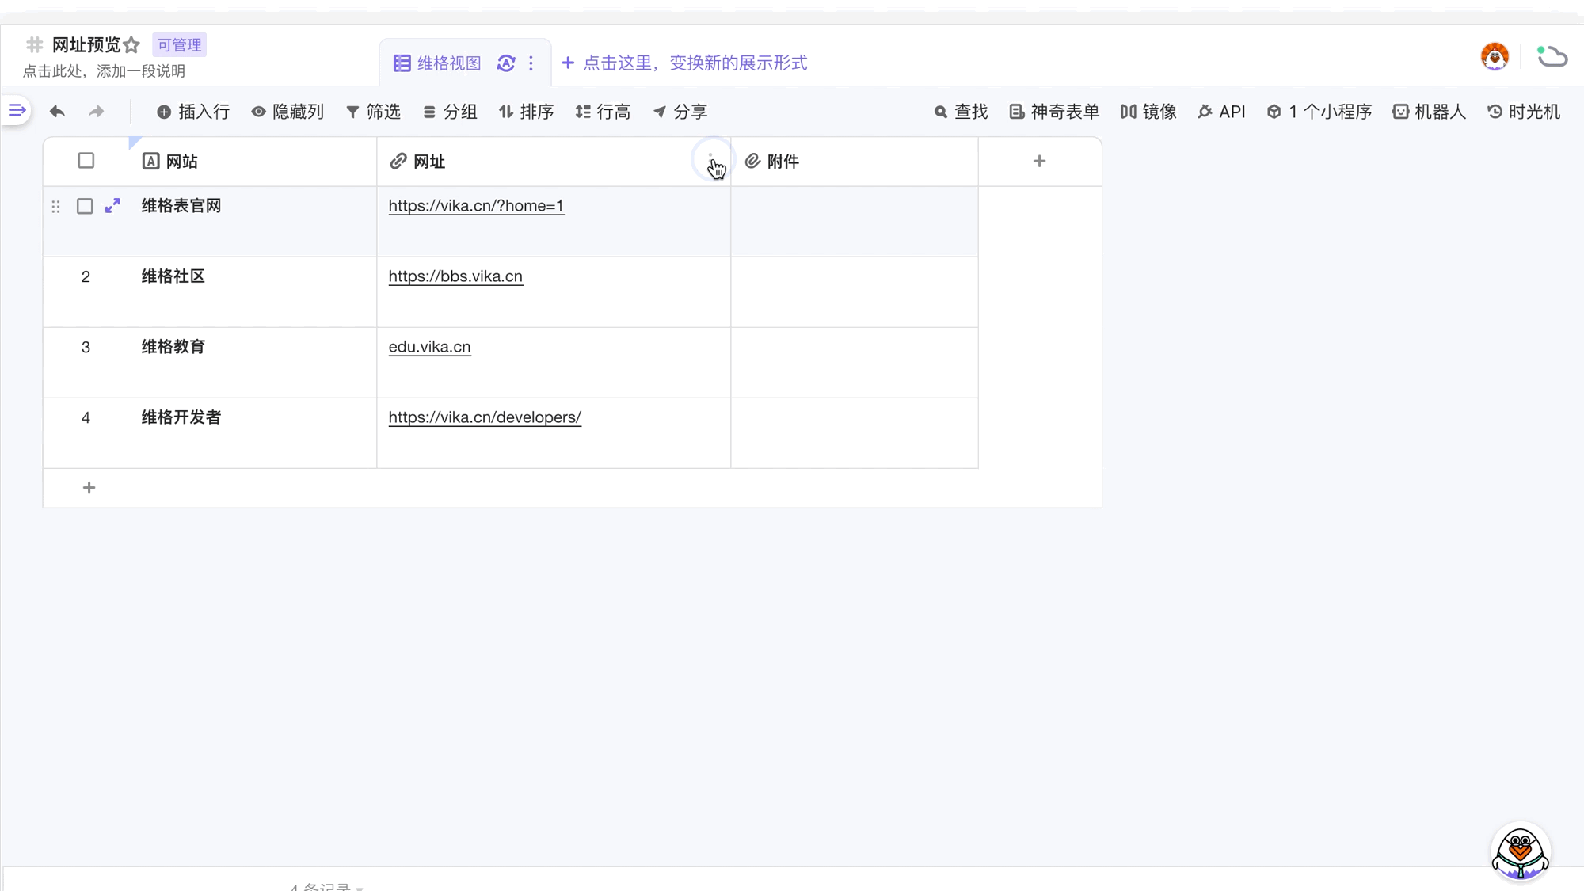Expand the left sidebar panel icon
Image resolution: width=1584 pixels, height=891 pixels.
point(17,111)
